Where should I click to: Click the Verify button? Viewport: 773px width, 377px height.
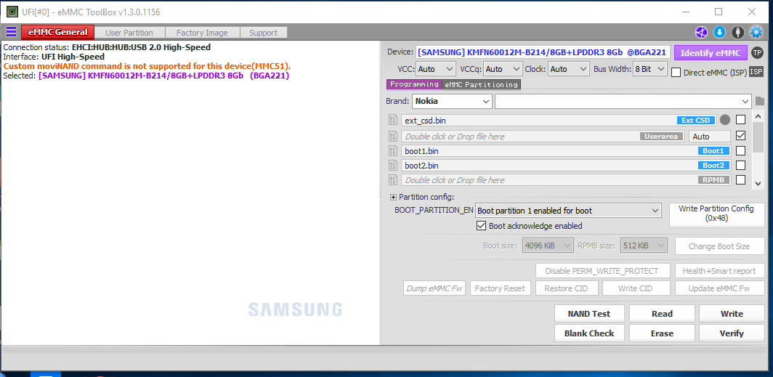pyautogui.click(x=732, y=333)
